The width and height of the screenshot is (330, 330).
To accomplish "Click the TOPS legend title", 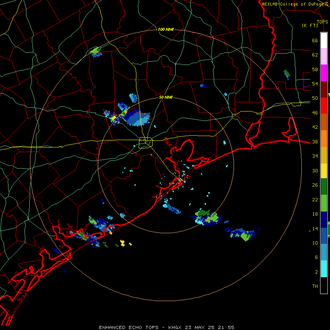I will (322, 22).
